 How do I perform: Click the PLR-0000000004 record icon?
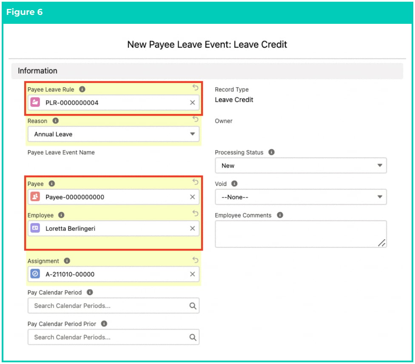point(35,102)
